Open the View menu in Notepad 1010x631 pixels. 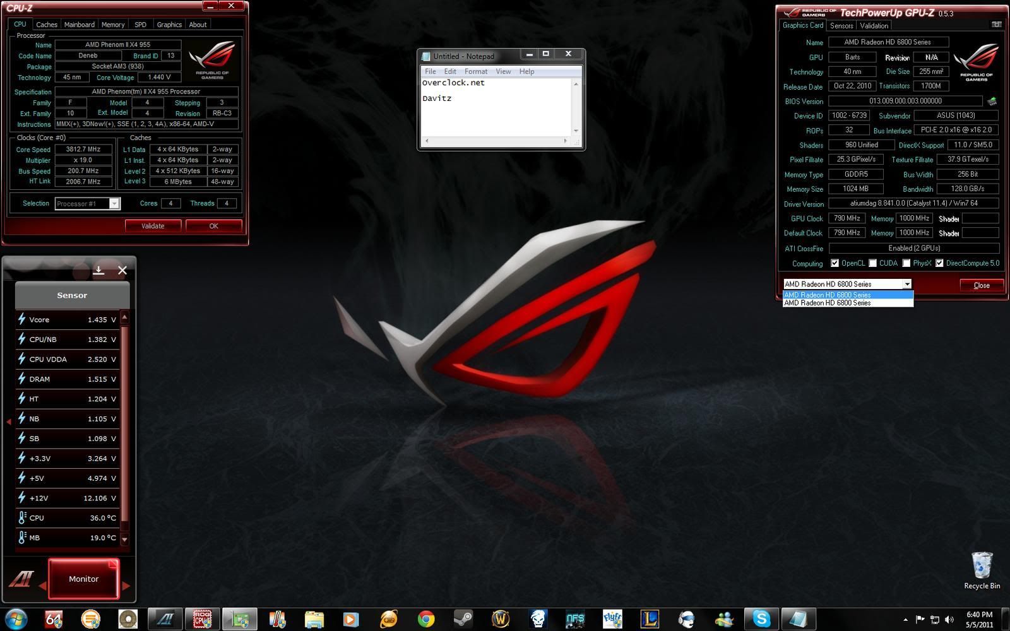503,71
